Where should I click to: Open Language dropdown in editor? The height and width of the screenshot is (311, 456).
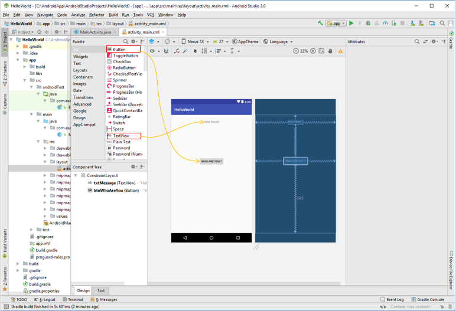point(278,41)
